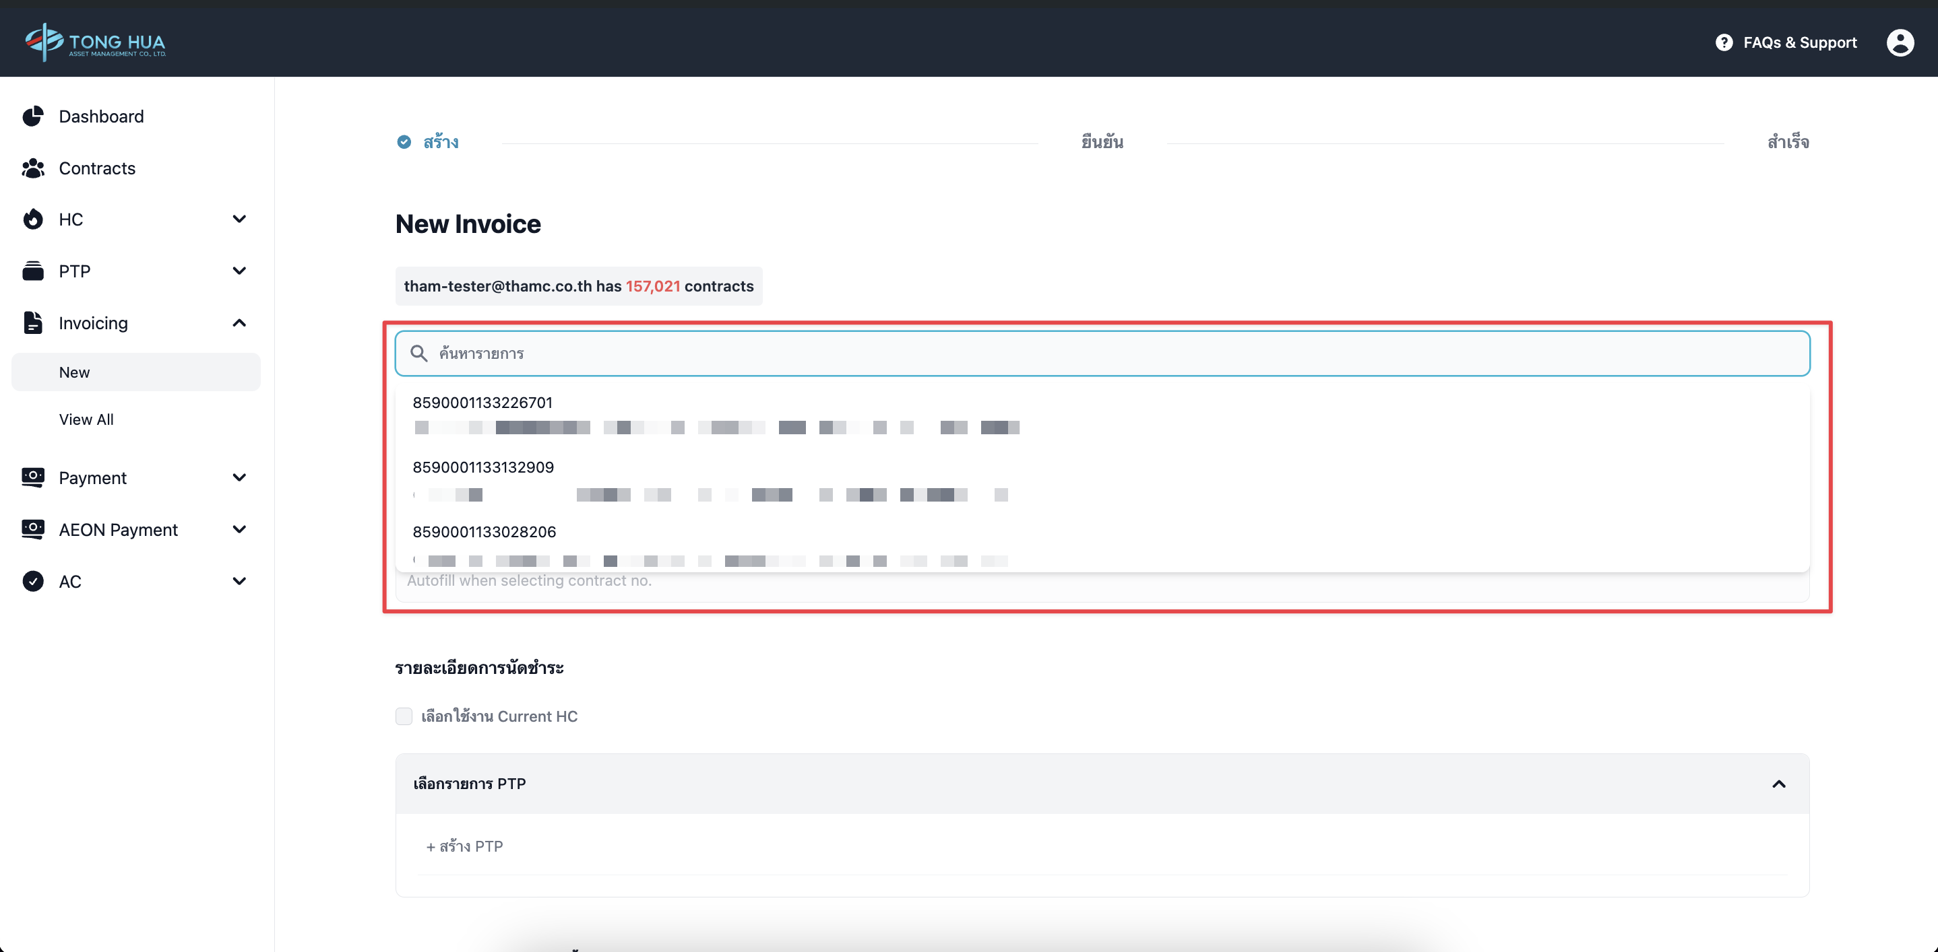Open FAQs & Support link
Image resolution: width=1938 pixels, height=952 pixels.
1800,43
